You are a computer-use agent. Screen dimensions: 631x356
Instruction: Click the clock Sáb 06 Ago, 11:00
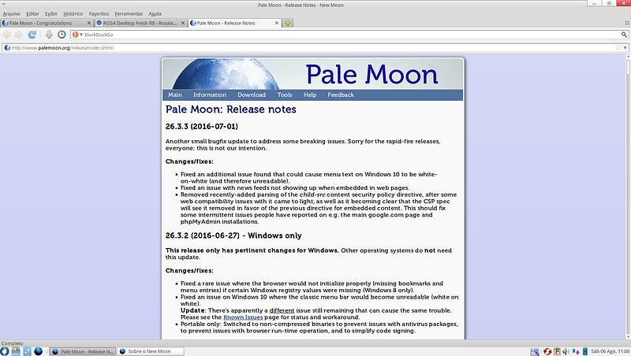pyautogui.click(x=610, y=351)
